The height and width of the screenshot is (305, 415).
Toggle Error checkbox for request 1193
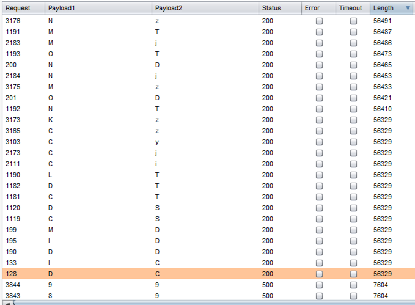click(x=319, y=54)
